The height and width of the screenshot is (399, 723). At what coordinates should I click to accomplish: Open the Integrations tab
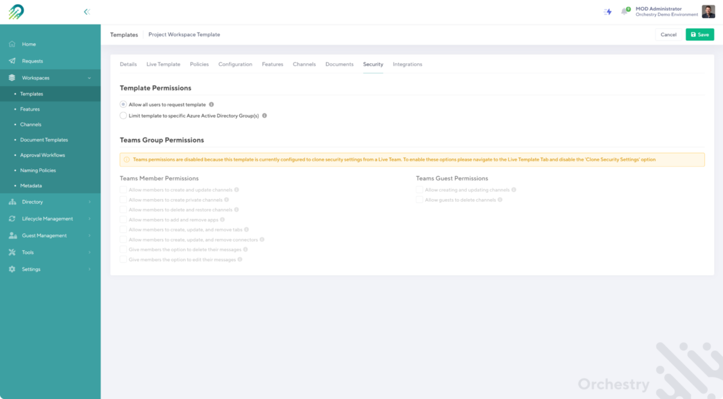point(406,64)
